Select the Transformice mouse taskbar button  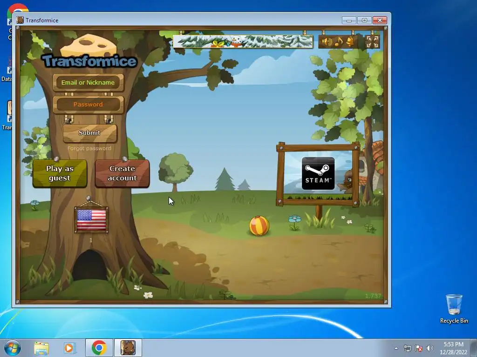pos(128,348)
